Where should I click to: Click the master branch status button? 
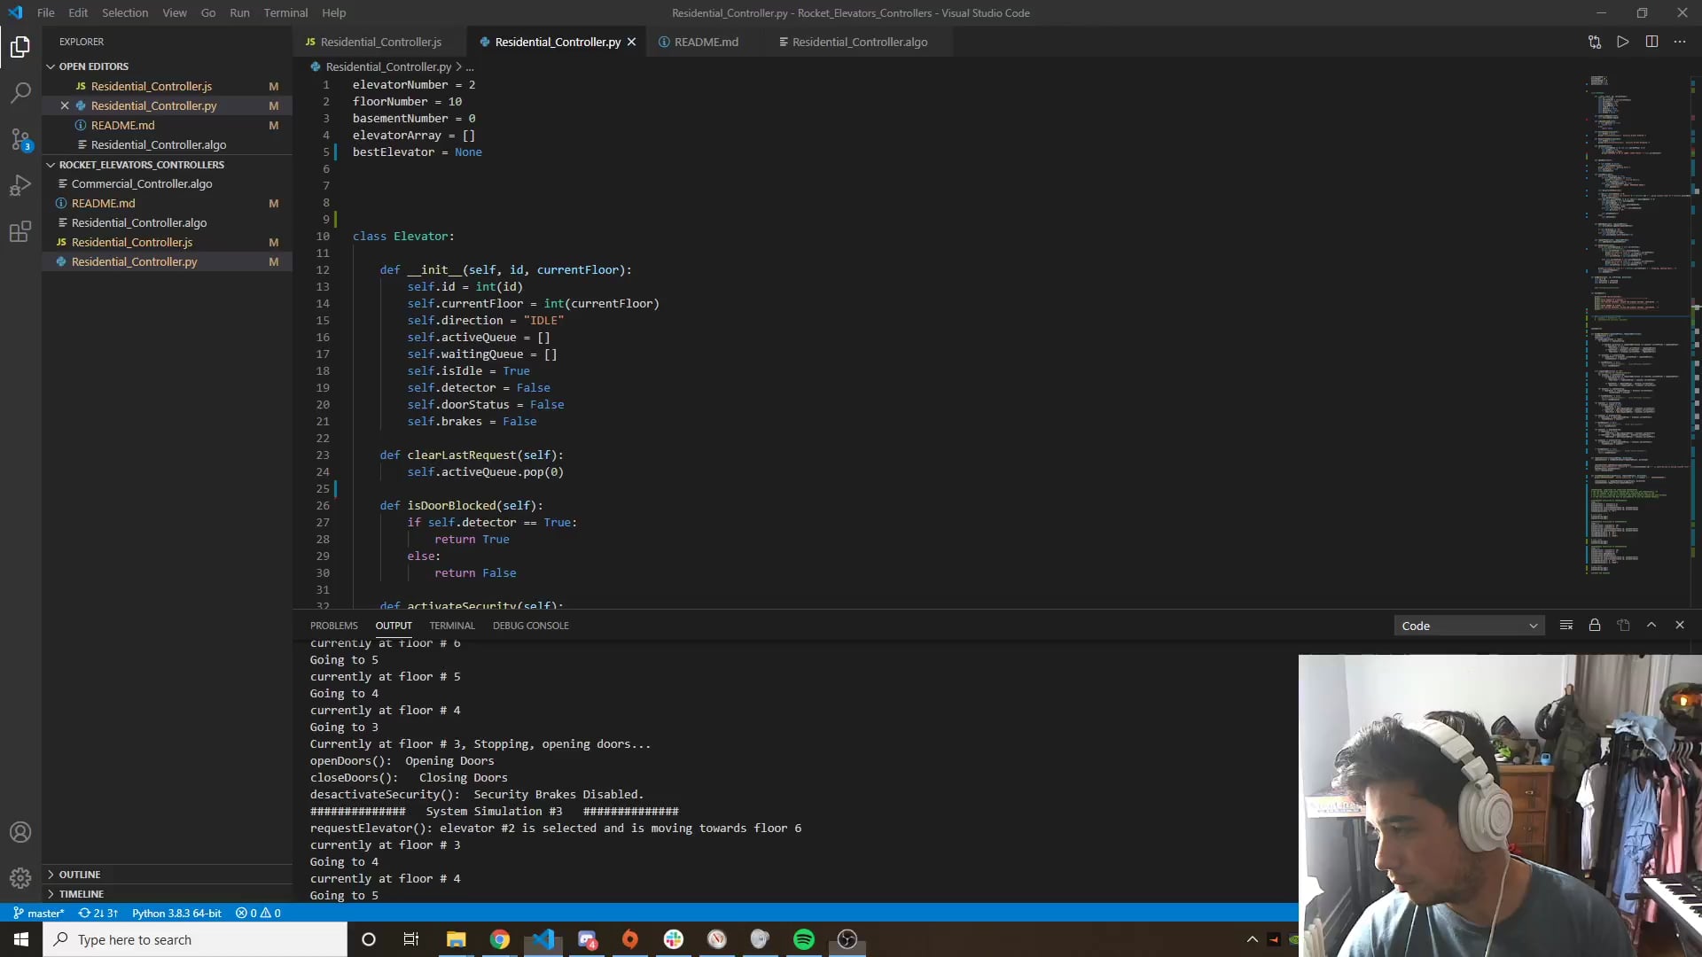point(38,913)
